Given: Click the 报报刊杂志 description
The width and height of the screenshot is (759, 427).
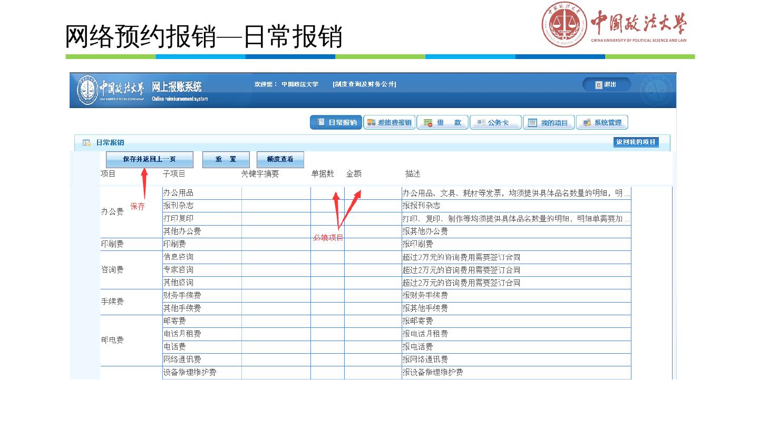Looking at the screenshot, I should pos(422,206).
